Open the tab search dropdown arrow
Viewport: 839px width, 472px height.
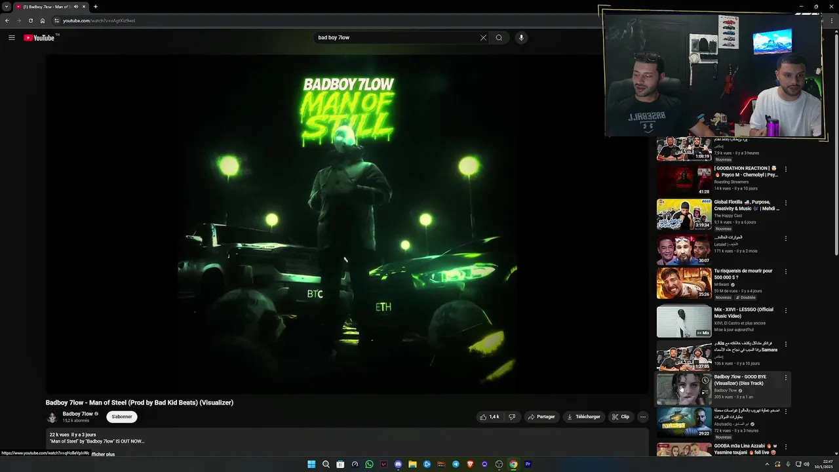[x=7, y=7]
